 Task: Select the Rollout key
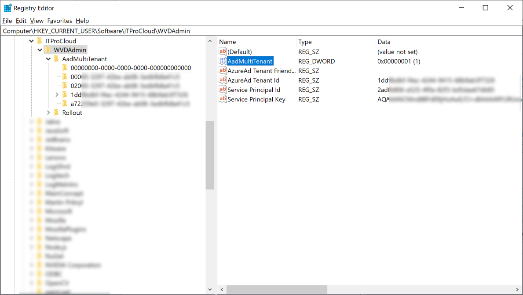(72, 113)
